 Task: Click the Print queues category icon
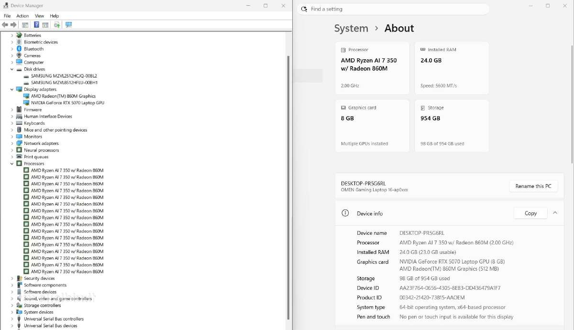[19, 156]
